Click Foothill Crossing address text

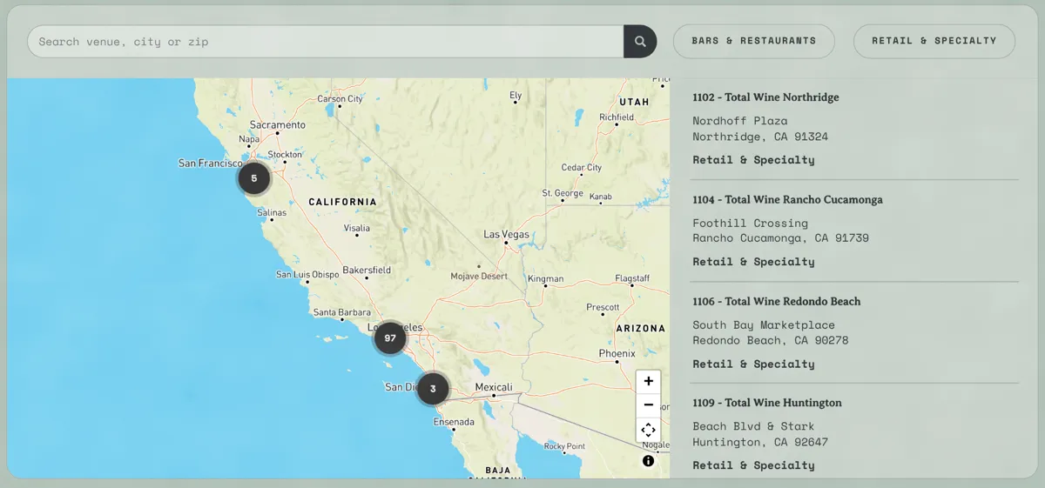[751, 223]
